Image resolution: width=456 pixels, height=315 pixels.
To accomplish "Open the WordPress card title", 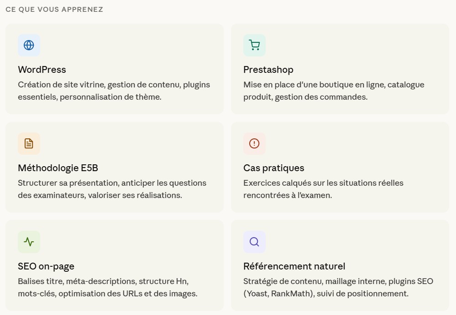I will [42, 70].
